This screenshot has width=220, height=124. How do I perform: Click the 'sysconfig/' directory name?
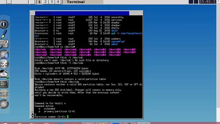pos(118,41)
